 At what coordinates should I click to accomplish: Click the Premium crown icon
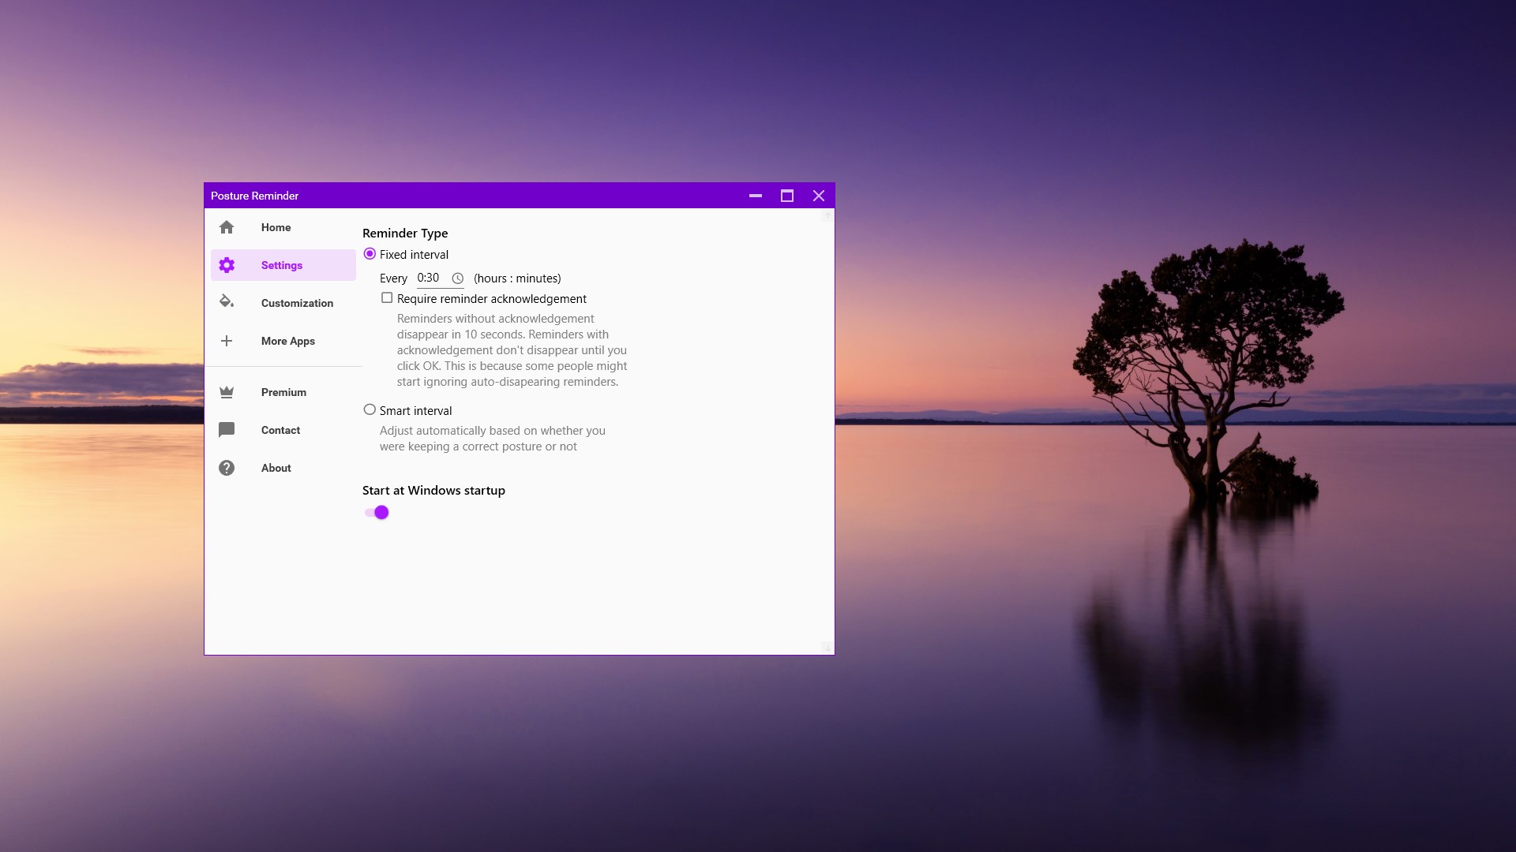(x=227, y=392)
